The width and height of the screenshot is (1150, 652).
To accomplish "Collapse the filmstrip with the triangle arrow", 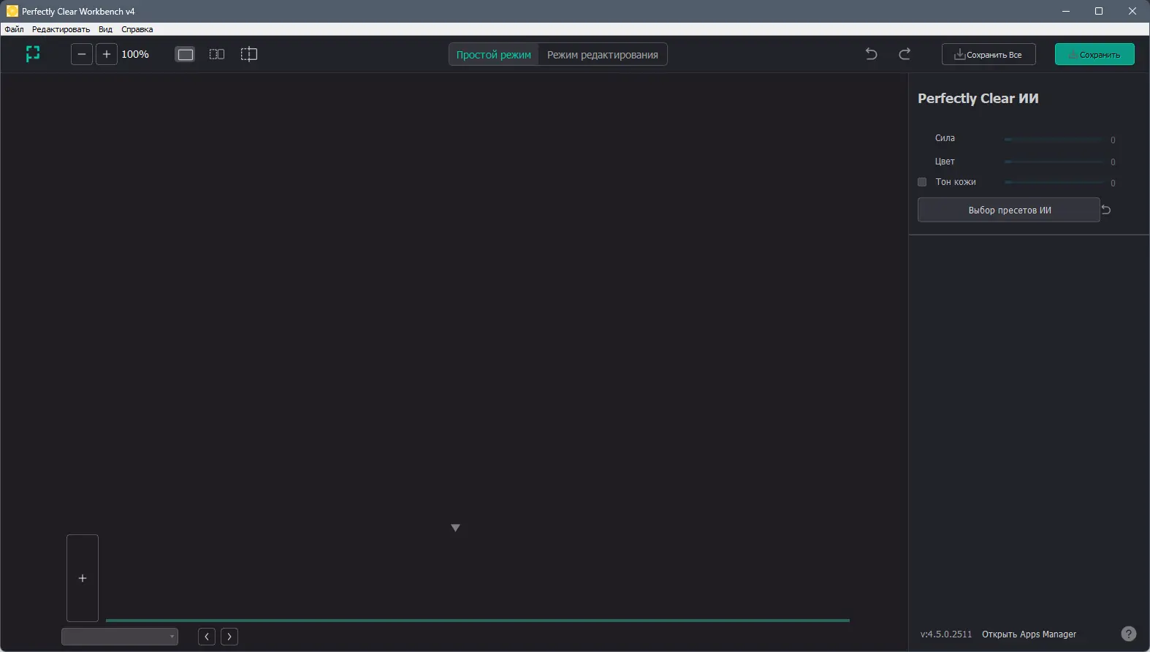I will click(455, 528).
